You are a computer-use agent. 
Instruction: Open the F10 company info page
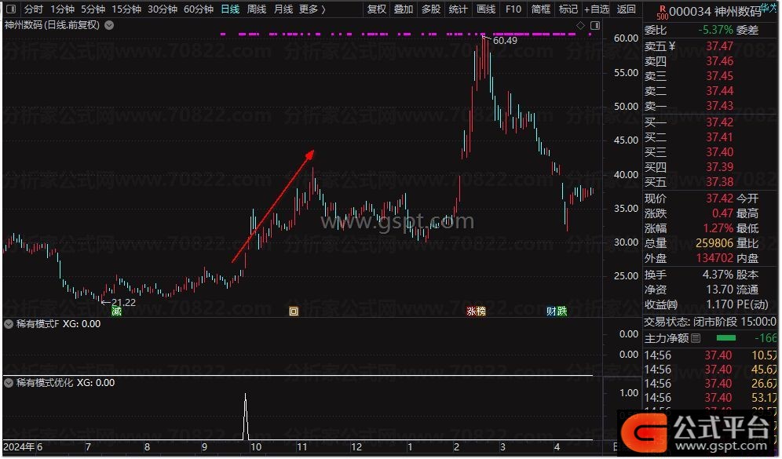pos(513,9)
